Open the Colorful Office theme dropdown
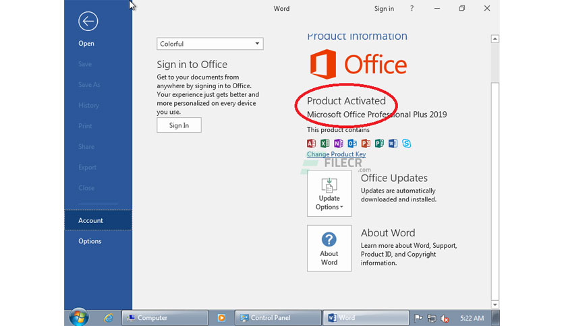The width and height of the screenshot is (564, 326). pyautogui.click(x=210, y=44)
